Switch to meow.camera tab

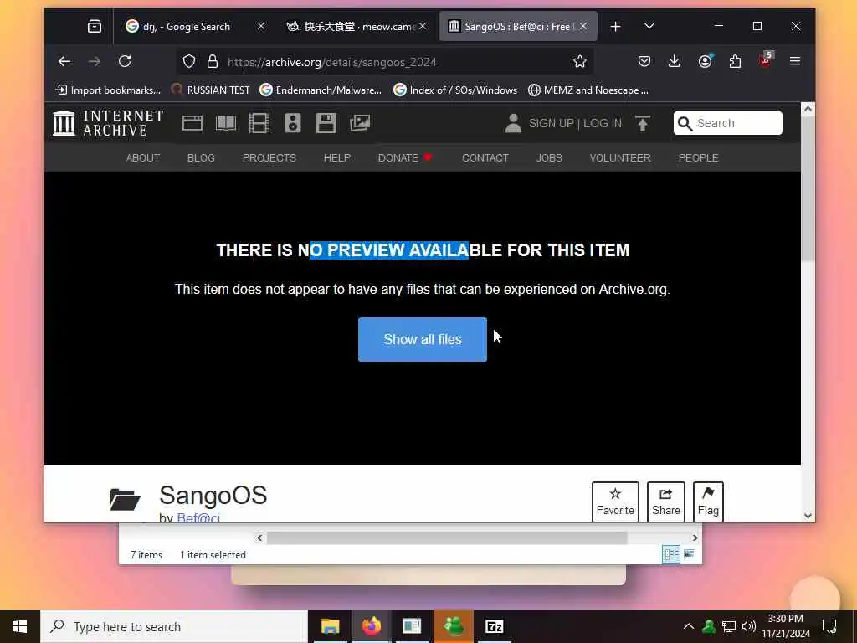(352, 26)
